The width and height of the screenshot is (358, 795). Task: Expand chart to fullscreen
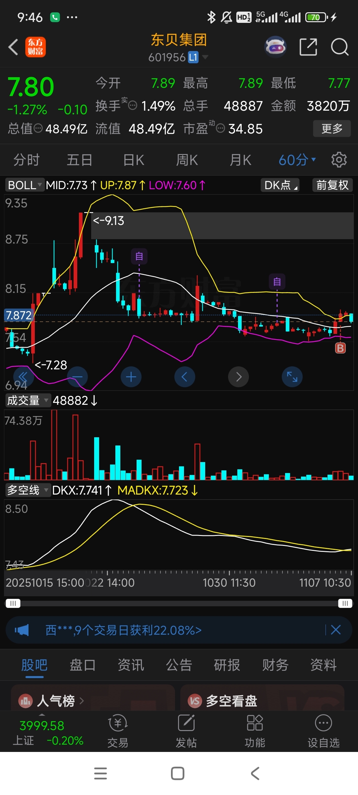pyautogui.click(x=292, y=377)
